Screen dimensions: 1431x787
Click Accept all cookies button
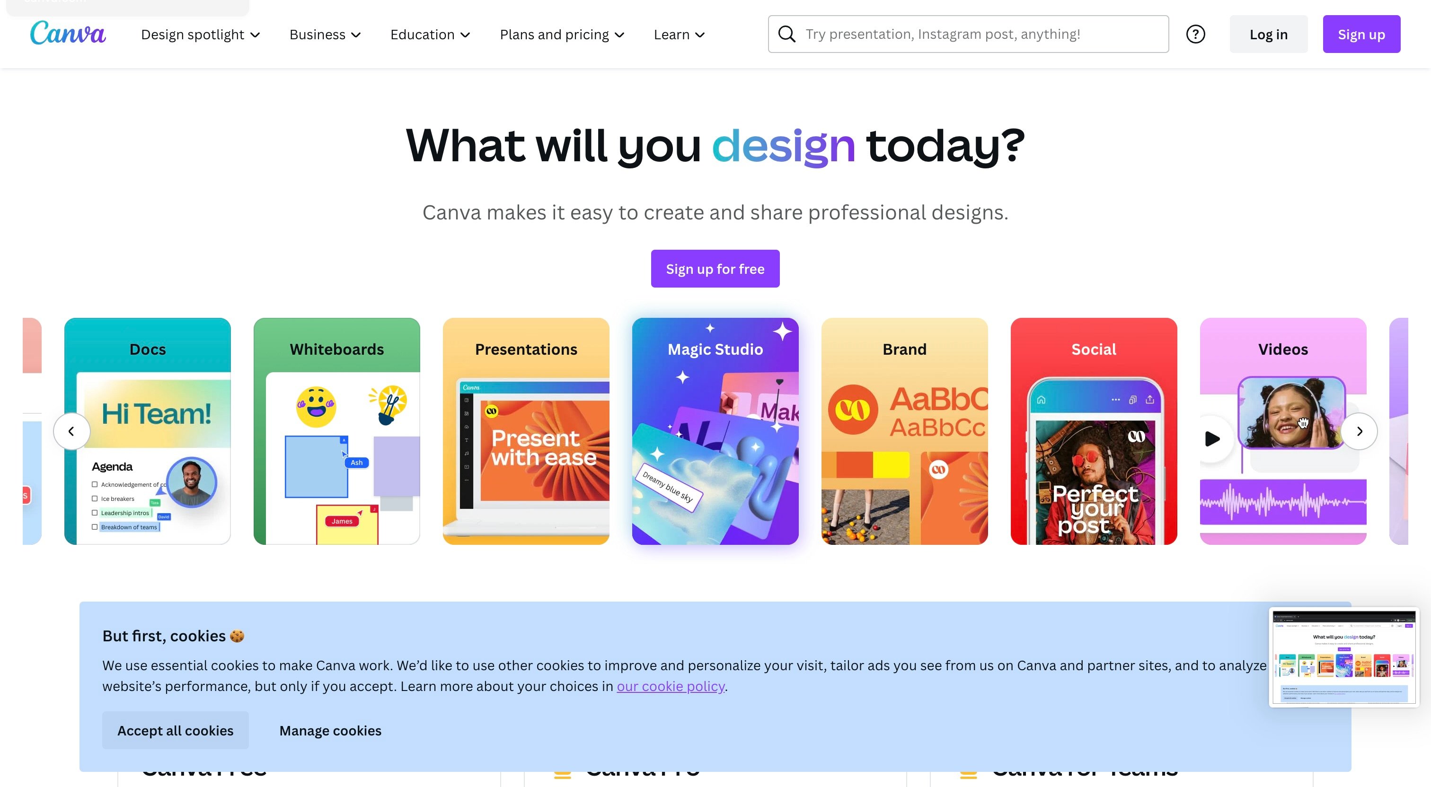coord(176,730)
